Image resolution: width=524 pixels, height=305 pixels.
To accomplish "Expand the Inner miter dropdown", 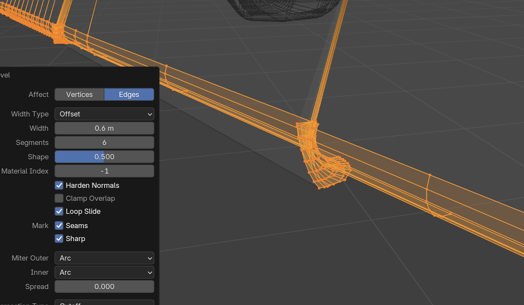I will coord(104,272).
